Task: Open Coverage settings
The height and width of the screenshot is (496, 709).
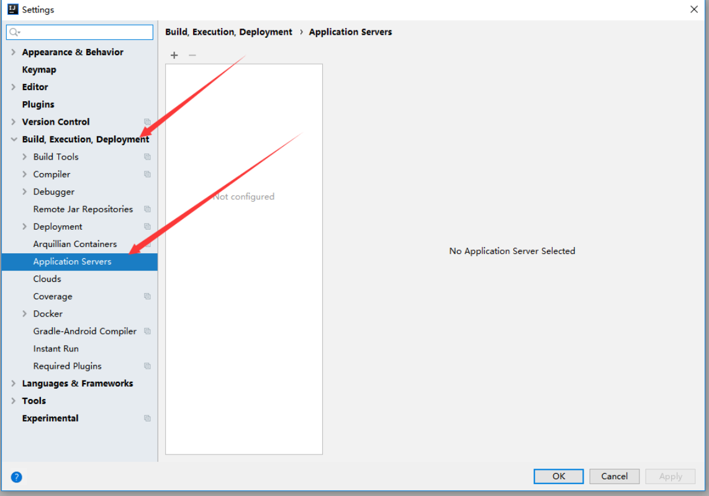Action: (x=53, y=297)
